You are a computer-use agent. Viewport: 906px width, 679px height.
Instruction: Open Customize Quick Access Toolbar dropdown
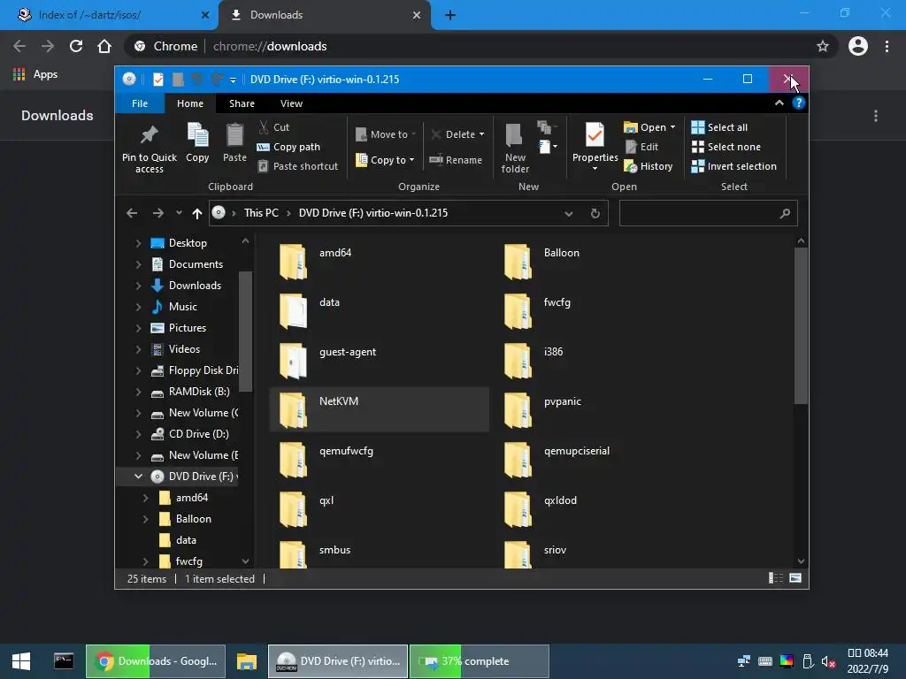tap(233, 80)
